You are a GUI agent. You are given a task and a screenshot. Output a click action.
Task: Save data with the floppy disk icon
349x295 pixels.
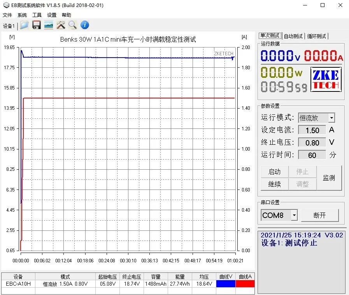(x=36, y=25)
